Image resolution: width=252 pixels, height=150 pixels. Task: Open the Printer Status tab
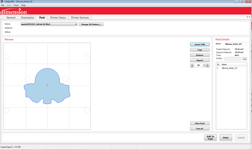click(x=58, y=18)
